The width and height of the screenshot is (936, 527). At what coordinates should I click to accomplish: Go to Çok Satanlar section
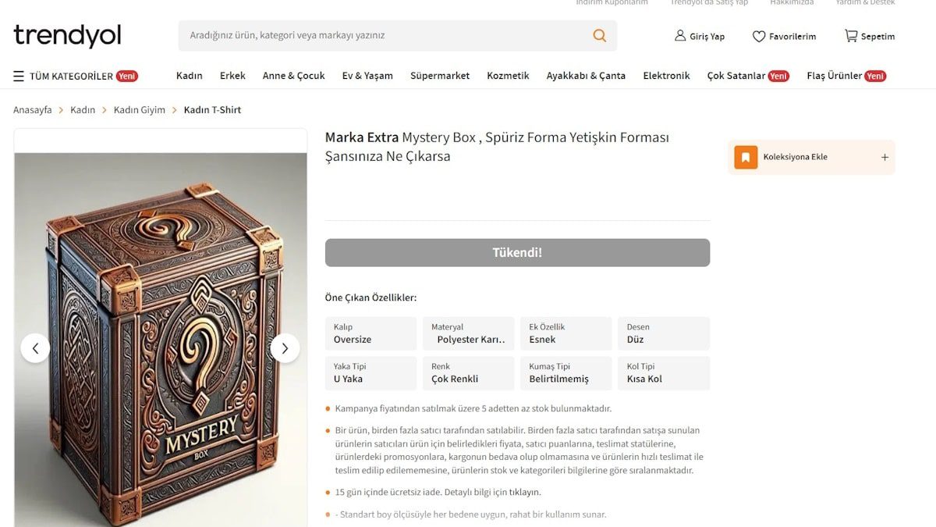point(748,76)
